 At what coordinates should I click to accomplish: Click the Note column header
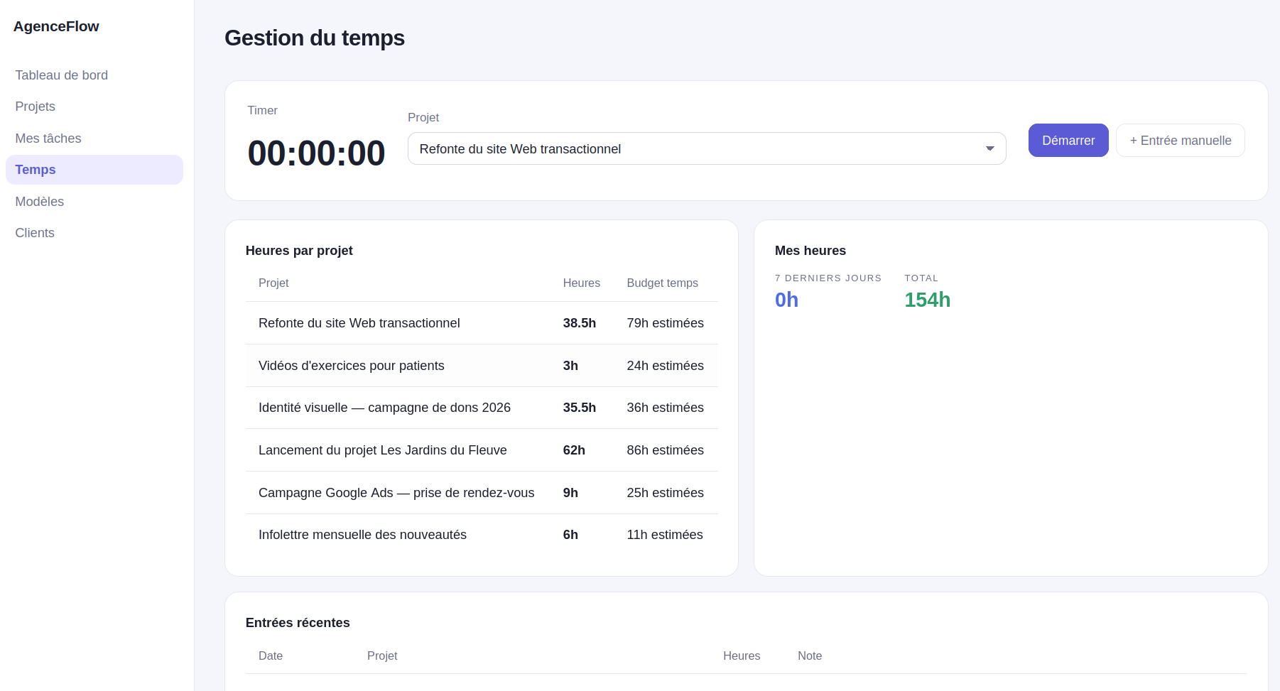point(810,655)
